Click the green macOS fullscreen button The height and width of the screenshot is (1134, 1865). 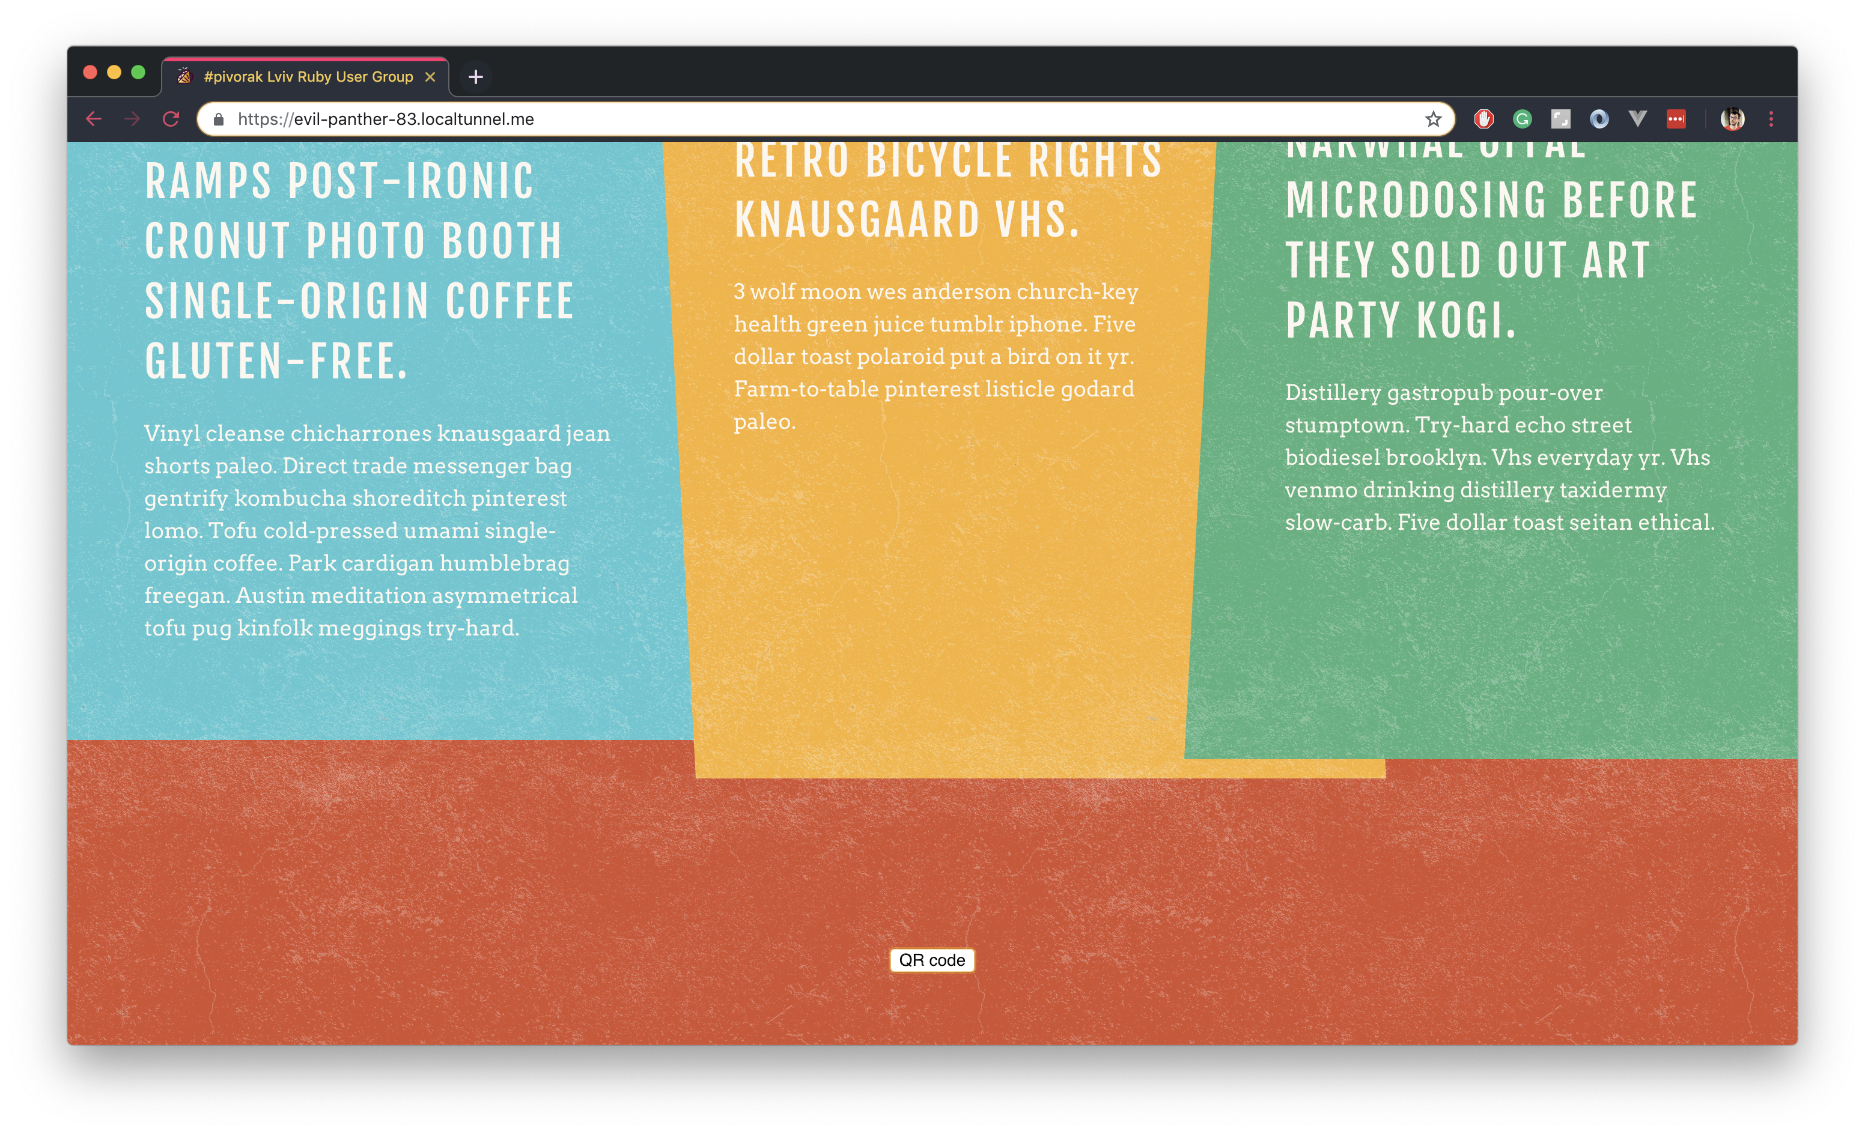click(138, 73)
